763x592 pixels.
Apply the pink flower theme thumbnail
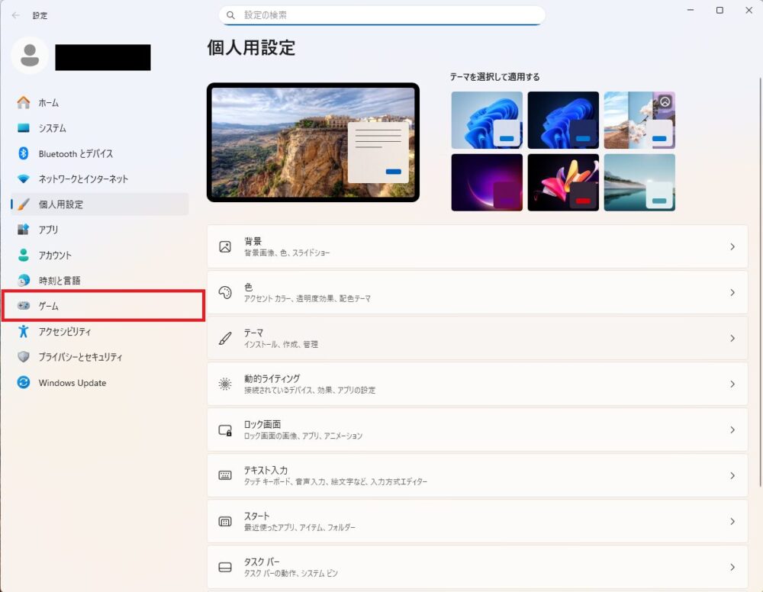click(563, 182)
